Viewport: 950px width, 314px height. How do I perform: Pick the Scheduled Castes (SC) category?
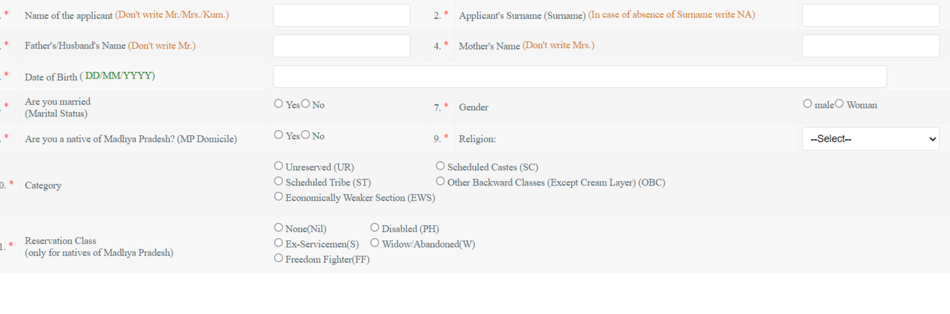click(x=440, y=166)
